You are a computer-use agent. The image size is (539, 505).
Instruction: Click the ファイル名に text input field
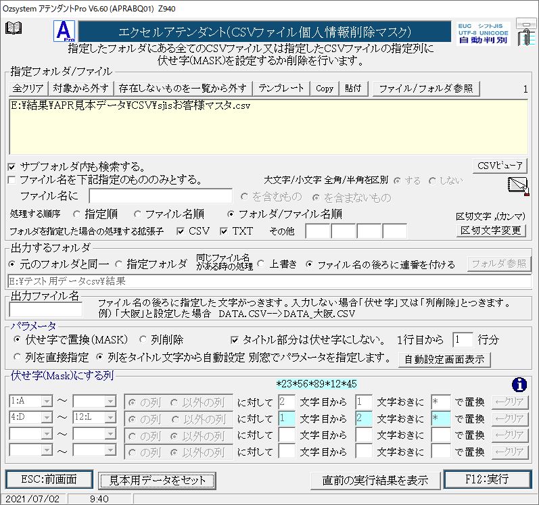click(160, 196)
